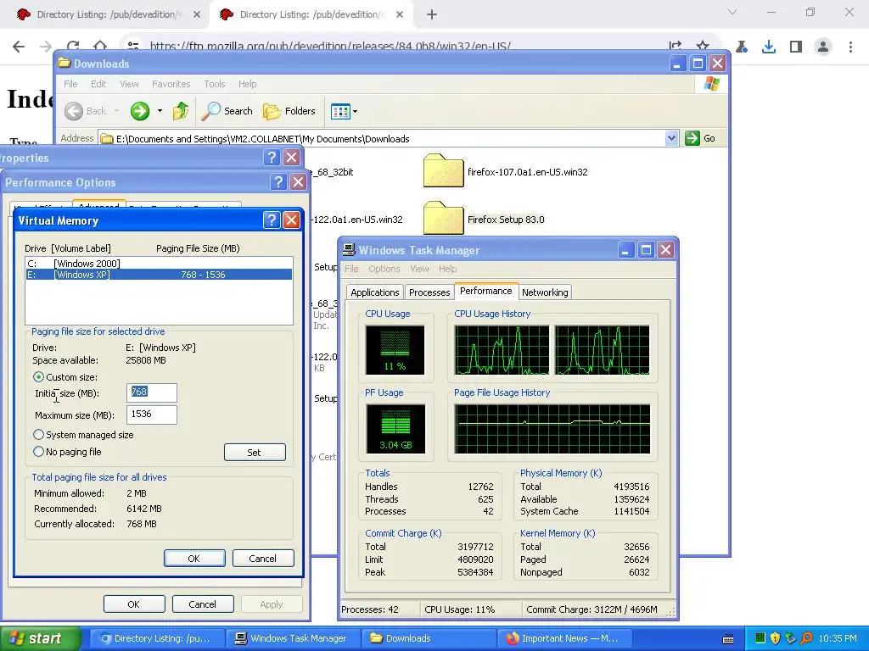Screen dimensions: 869x651
Task: Open Forward button history dropdown arrow
Action: [x=160, y=111]
